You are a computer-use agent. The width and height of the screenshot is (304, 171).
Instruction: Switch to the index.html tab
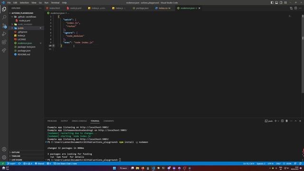pyautogui.click(x=53, y=8)
